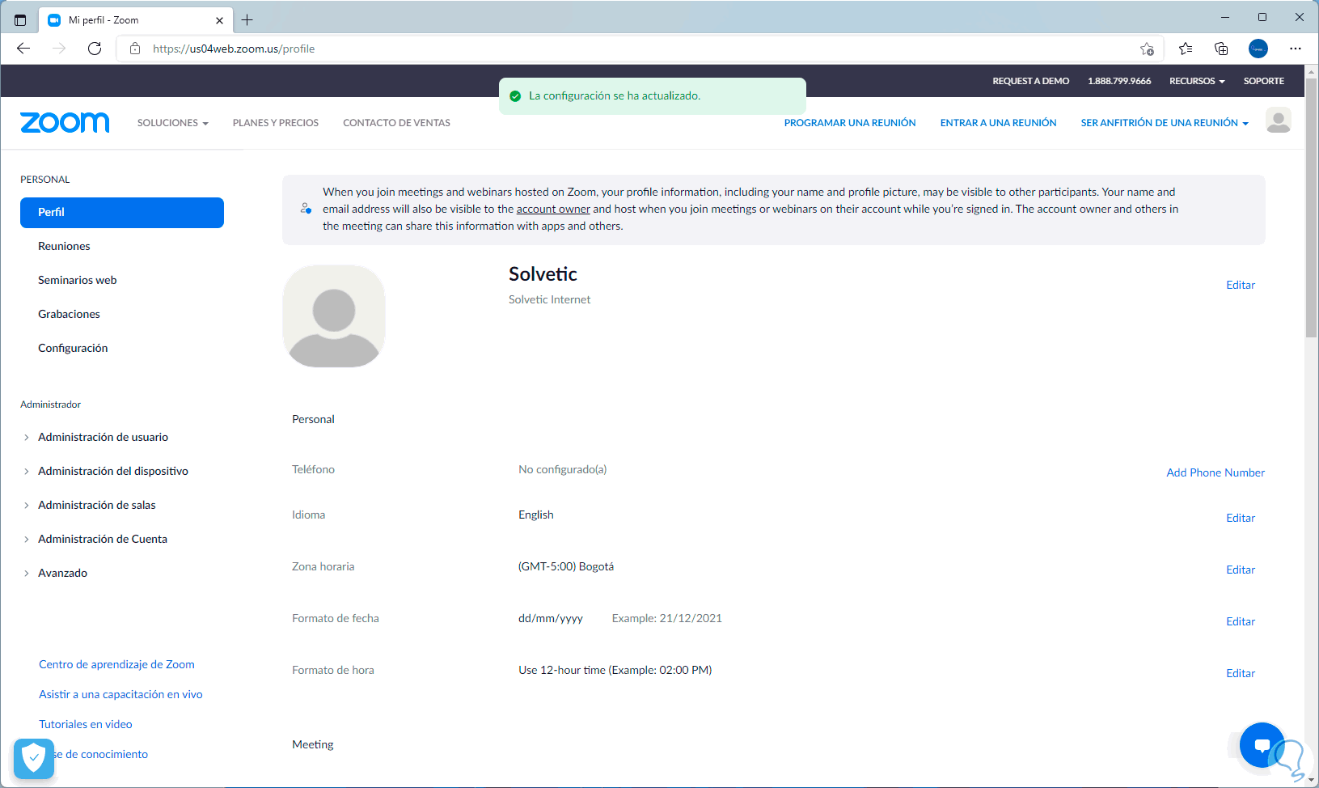Open Seminarios web in the sidebar
Image resolution: width=1319 pixels, height=788 pixels.
(77, 280)
